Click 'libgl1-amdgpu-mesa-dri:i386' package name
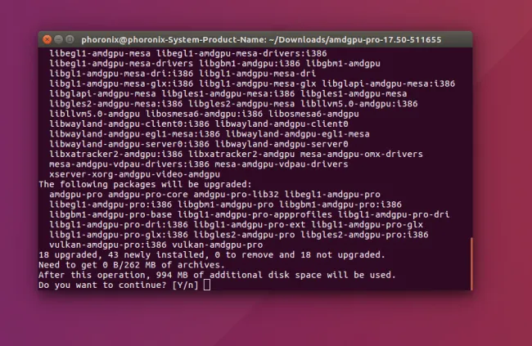Screen dimensions: 532x346 tap(121, 74)
